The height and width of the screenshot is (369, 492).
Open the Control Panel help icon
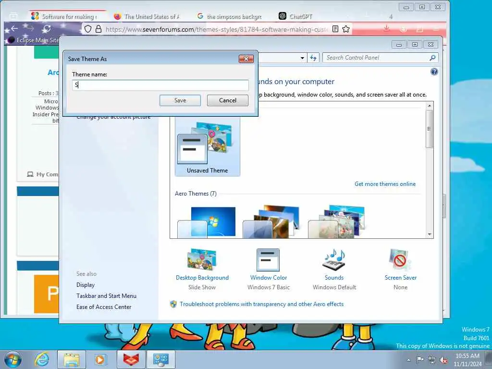[x=434, y=72]
